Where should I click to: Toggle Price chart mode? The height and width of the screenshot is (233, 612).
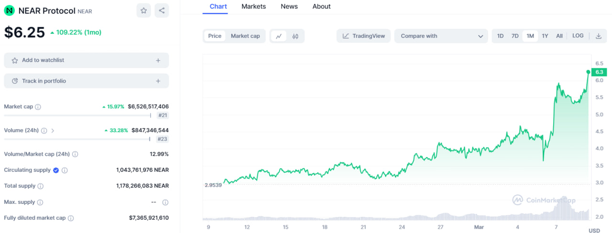click(x=215, y=36)
